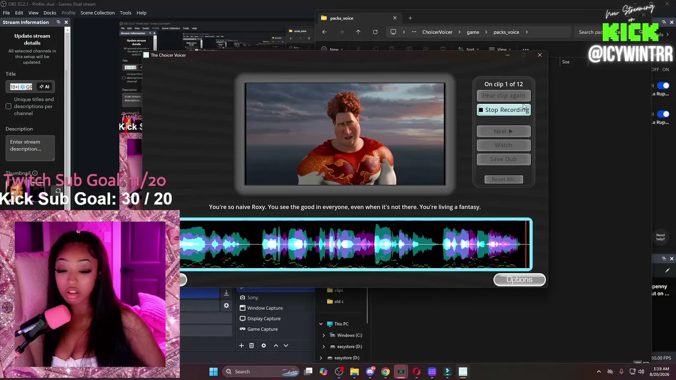676x380 pixels.
Task: Click the Game Capture gamepad icon
Action: click(x=242, y=329)
